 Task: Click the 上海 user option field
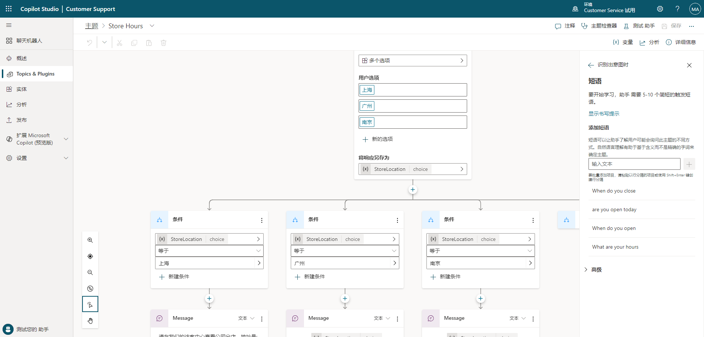click(413, 90)
